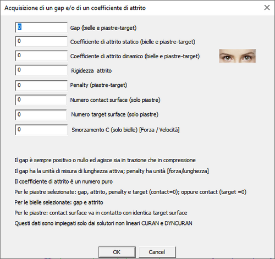The height and width of the screenshot is (259, 275).
Task: Dismiss the dialog with Cancel
Action: [x=157, y=252]
